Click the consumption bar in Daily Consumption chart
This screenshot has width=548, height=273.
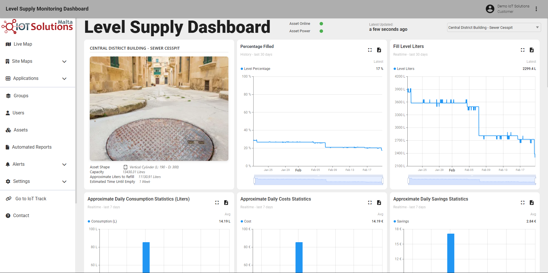[x=146, y=257]
